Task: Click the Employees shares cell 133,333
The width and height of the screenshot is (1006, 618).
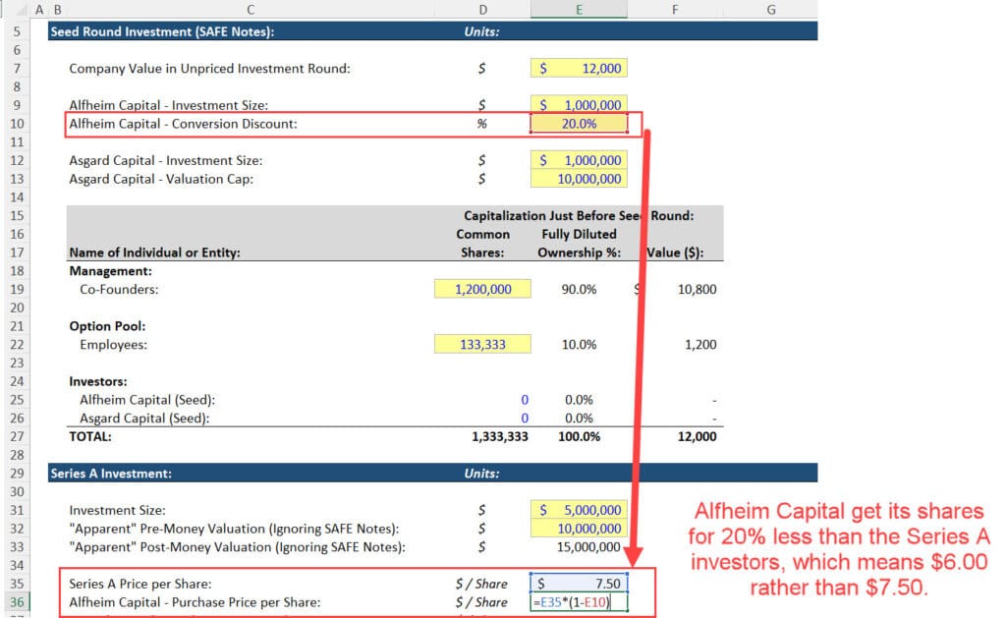Action: [482, 344]
